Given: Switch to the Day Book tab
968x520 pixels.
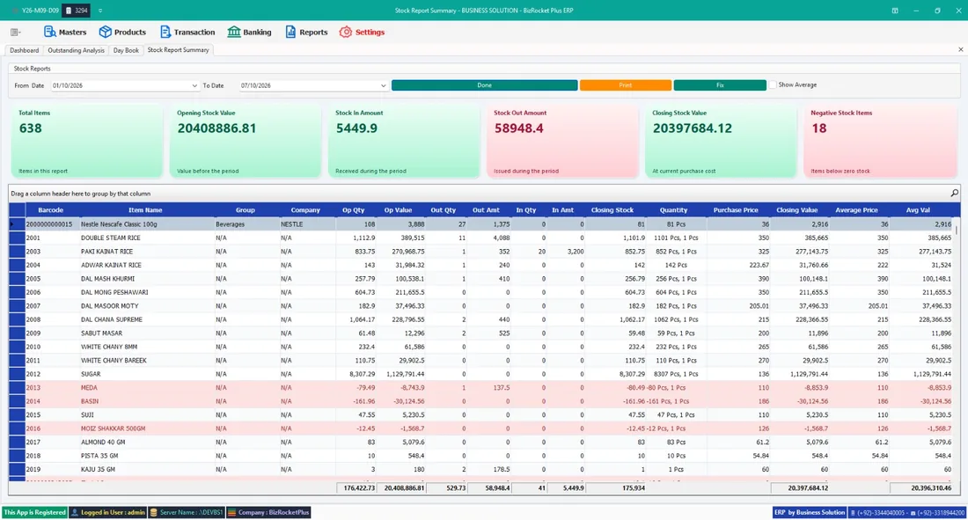Looking at the screenshot, I should (126, 50).
